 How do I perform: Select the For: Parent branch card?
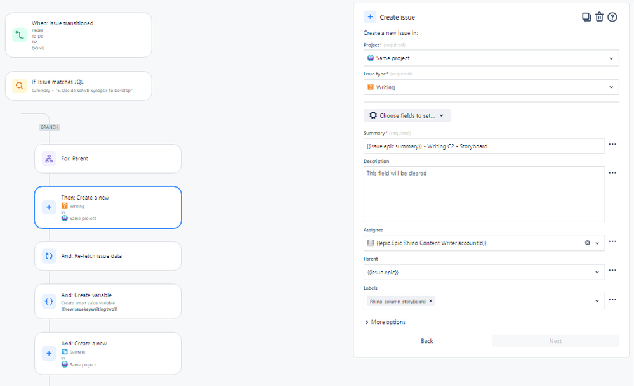pyautogui.click(x=108, y=158)
